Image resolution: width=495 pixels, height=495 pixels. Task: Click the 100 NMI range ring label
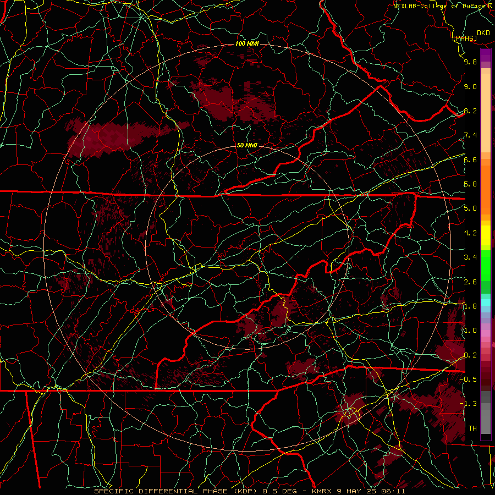[247, 43]
